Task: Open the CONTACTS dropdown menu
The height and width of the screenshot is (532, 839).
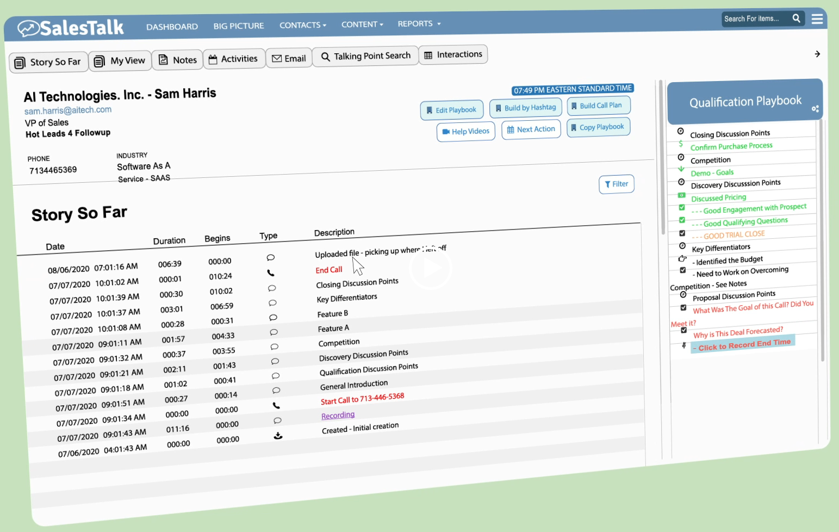Action: 303,25
